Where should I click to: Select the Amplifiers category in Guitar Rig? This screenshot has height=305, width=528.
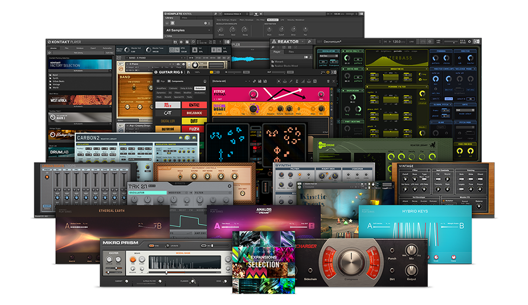[x=161, y=88]
